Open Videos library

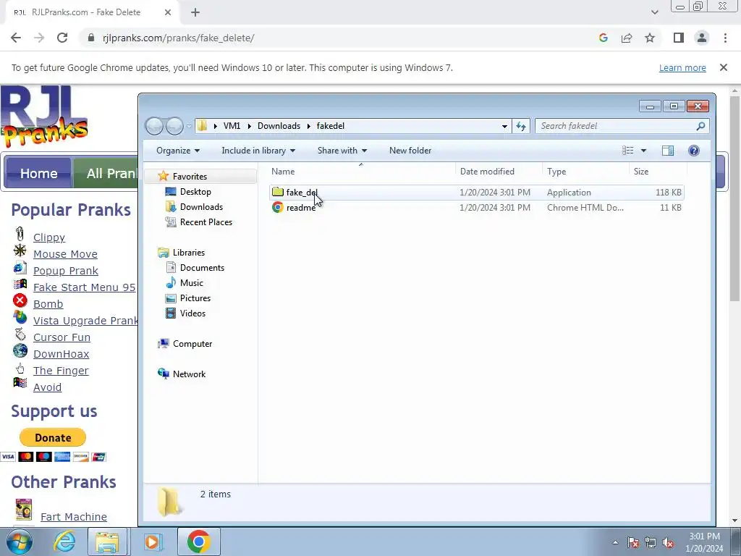point(192,313)
